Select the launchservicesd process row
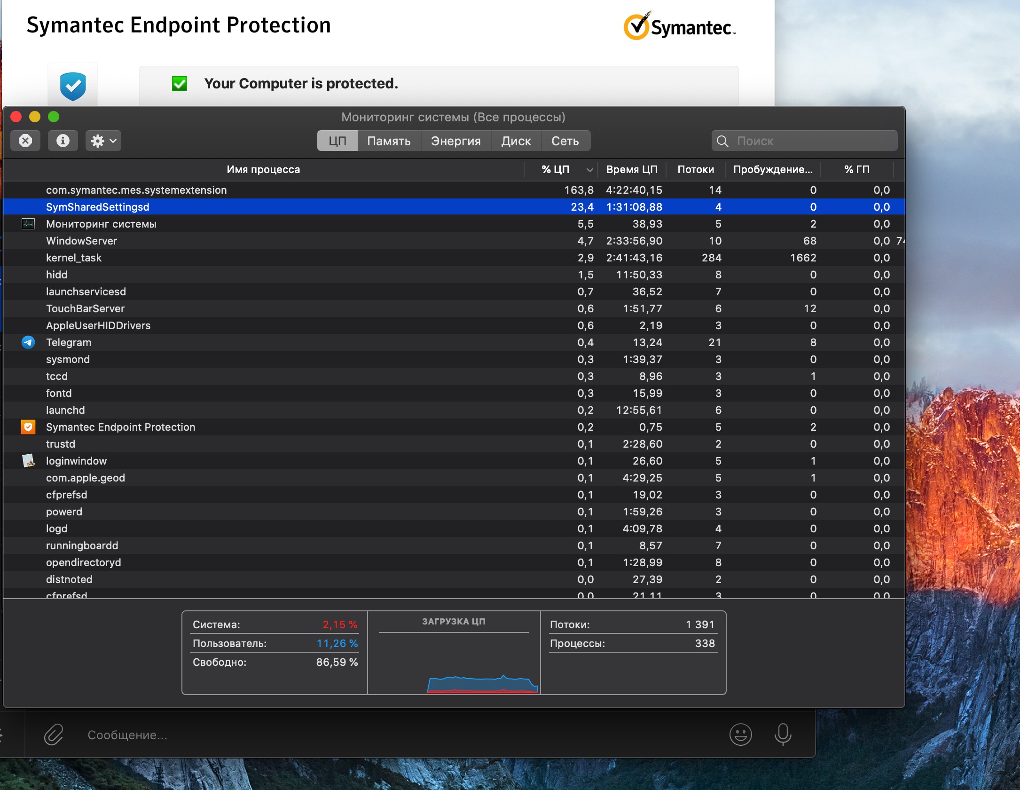The width and height of the screenshot is (1020, 790). point(454,292)
